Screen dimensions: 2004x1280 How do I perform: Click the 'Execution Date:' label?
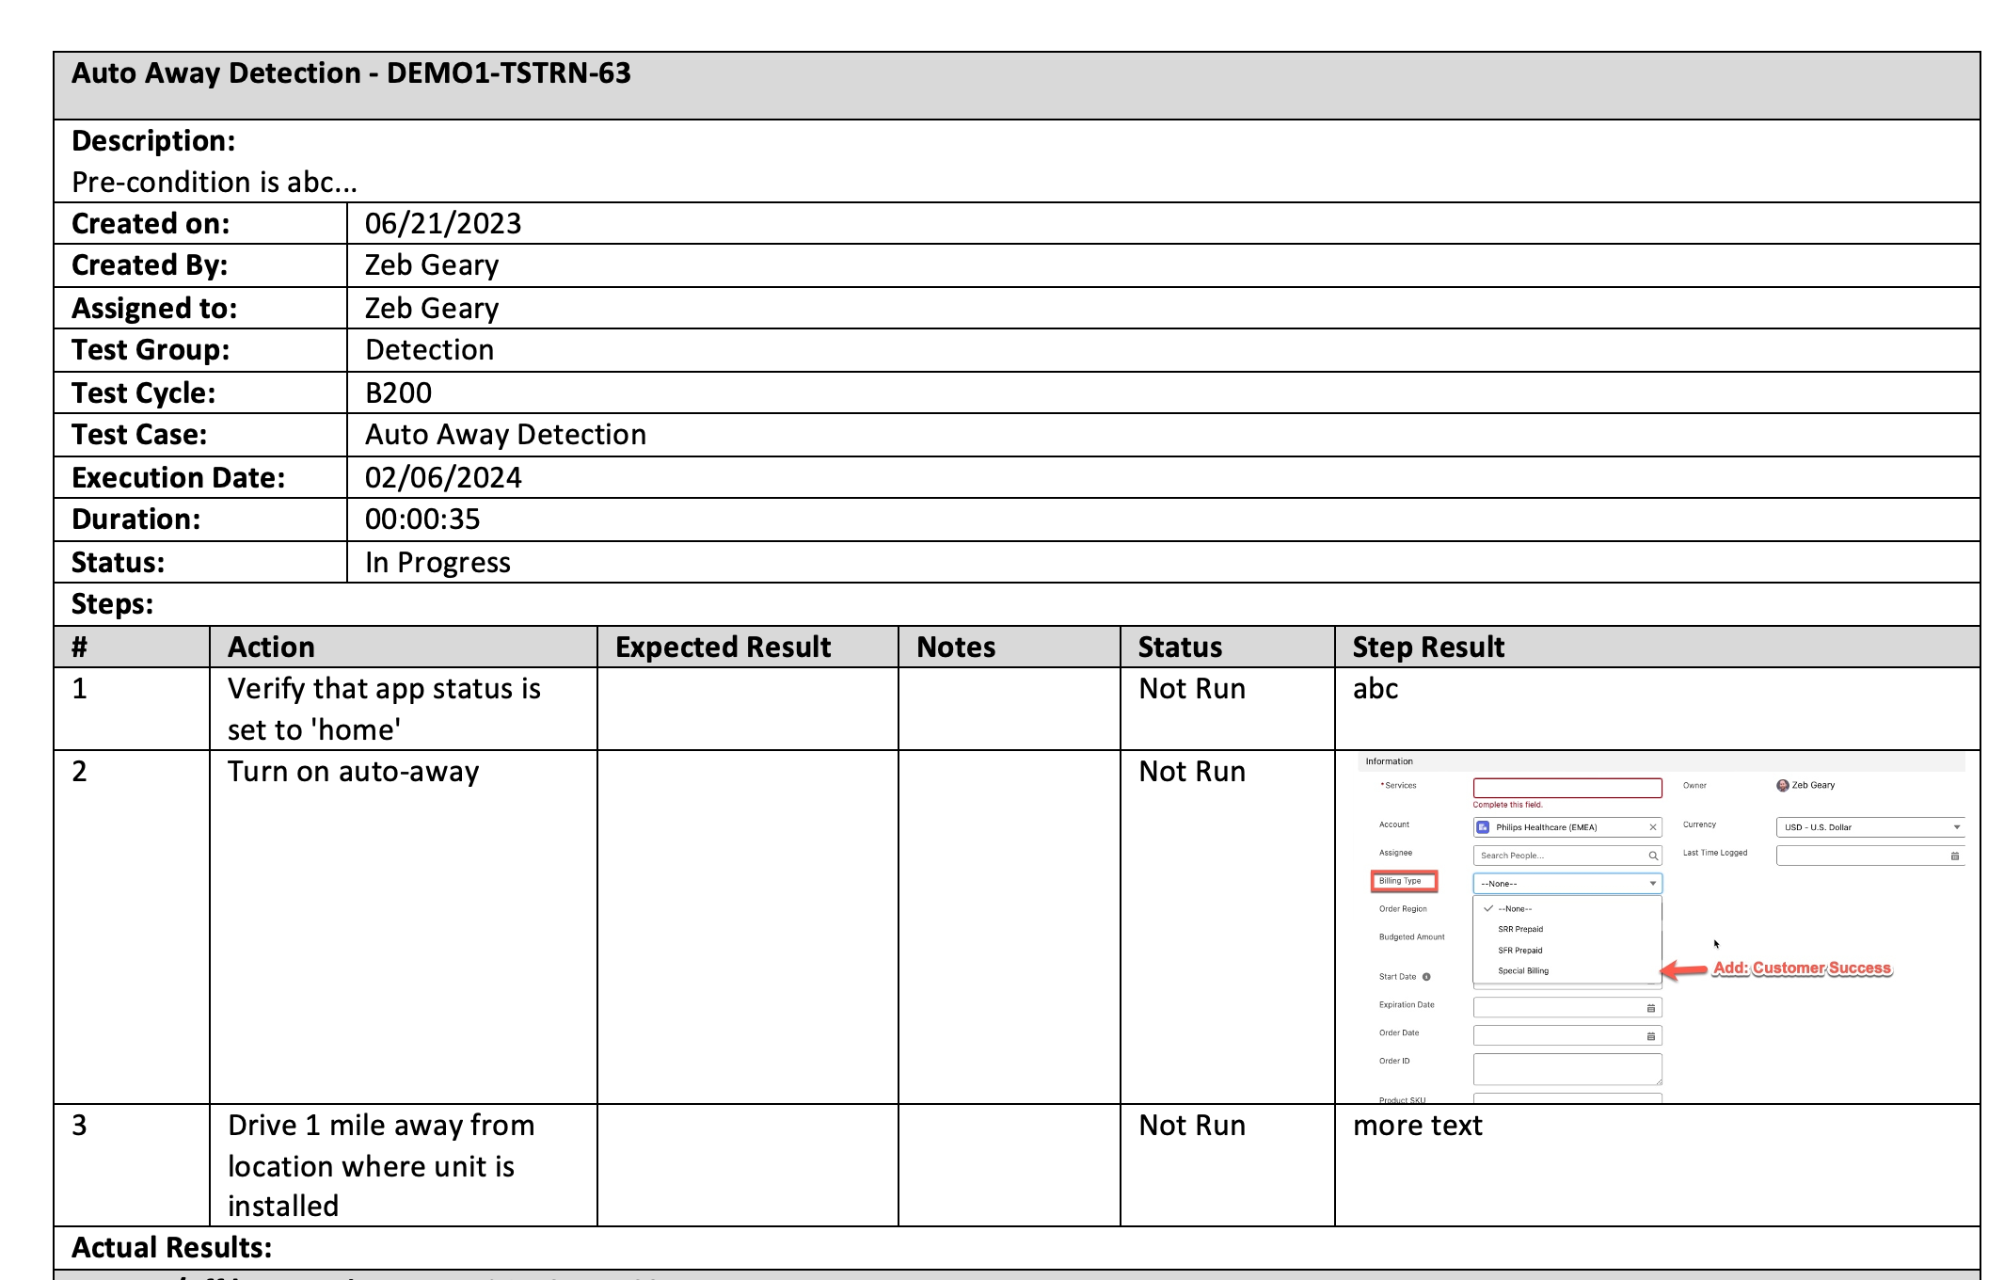(x=179, y=478)
